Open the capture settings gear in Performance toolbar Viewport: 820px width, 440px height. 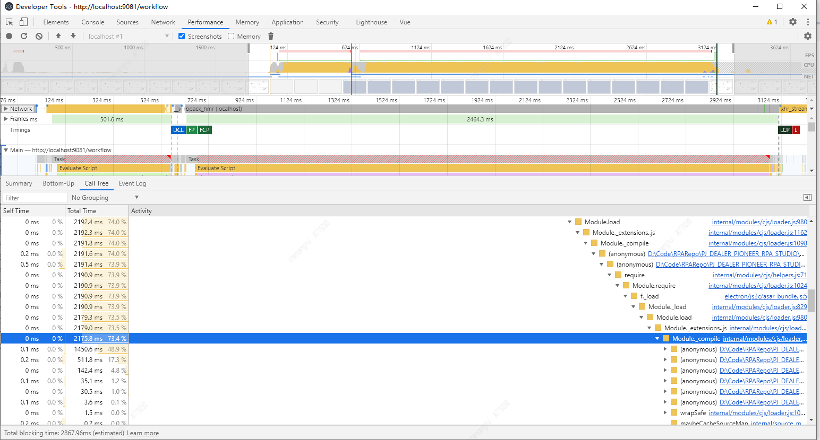click(x=808, y=36)
